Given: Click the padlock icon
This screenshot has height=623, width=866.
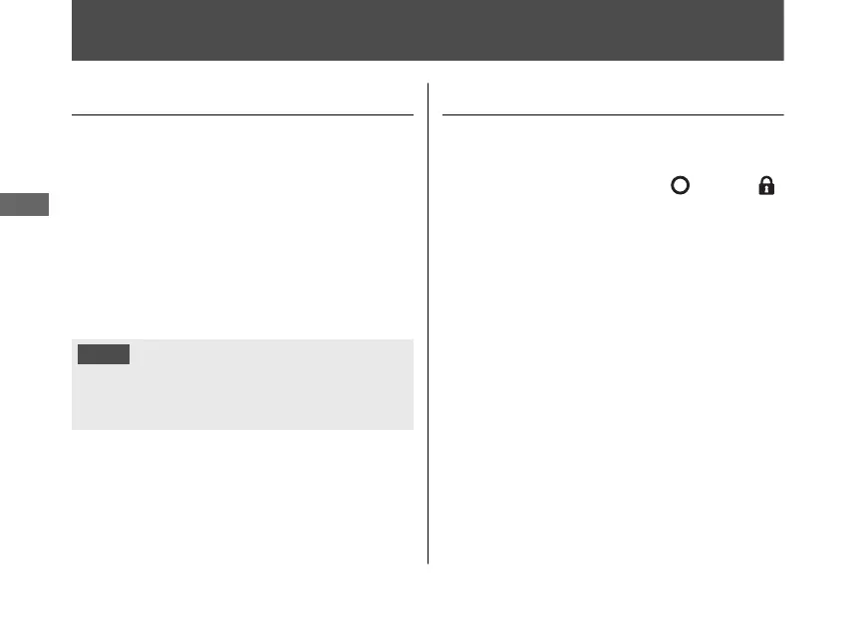Looking at the screenshot, I should [766, 186].
